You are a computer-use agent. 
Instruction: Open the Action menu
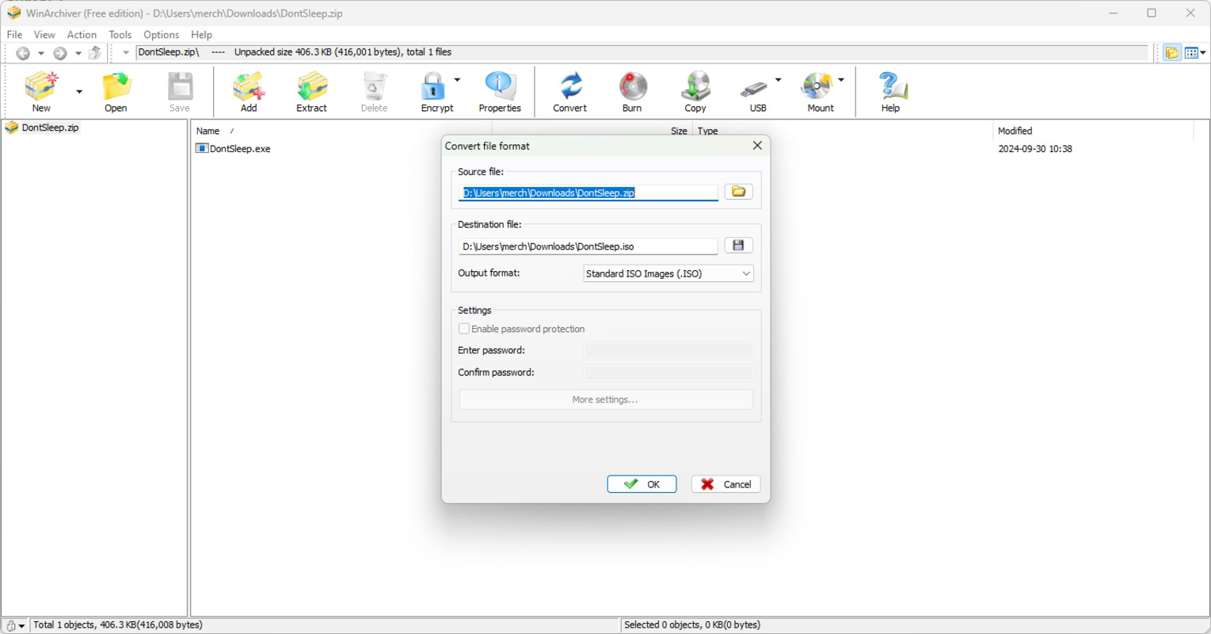[82, 34]
